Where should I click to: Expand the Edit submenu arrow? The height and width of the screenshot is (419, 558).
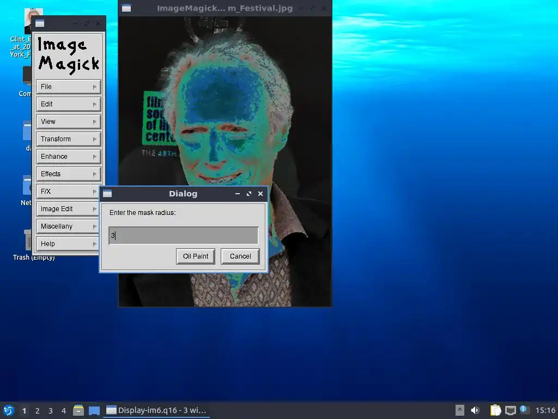(95, 104)
